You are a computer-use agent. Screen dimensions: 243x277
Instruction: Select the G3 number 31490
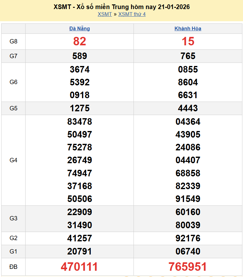[x=80, y=225]
